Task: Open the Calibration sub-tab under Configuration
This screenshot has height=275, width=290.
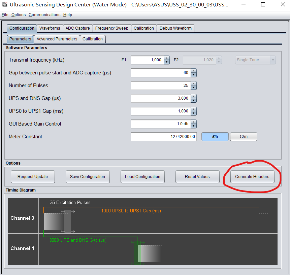Action: click(x=93, y=39)
